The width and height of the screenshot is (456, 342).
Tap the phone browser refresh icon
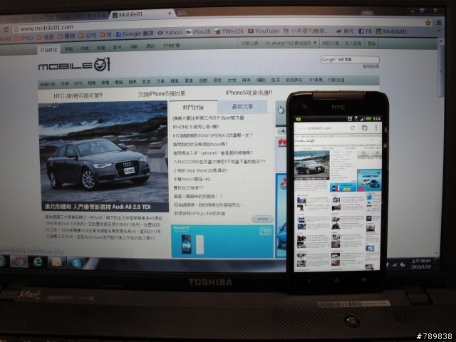click(353, 128)
